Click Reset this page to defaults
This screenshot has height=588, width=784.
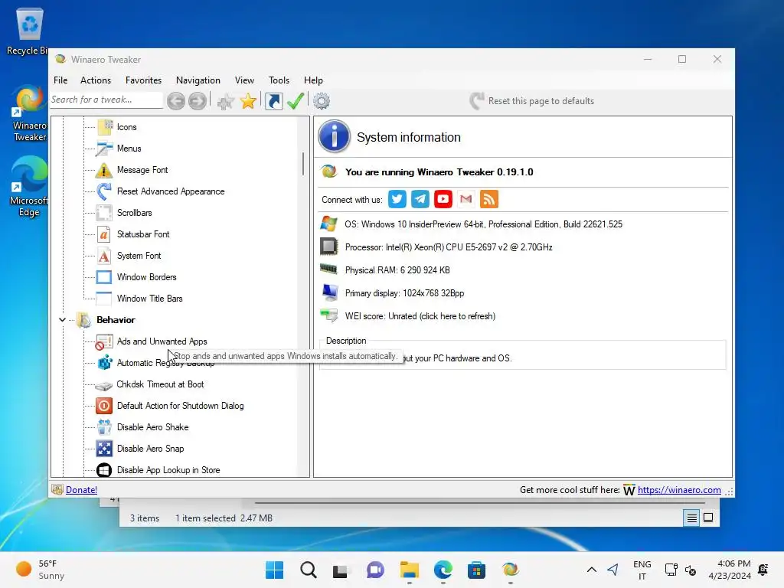pos(532,101)
